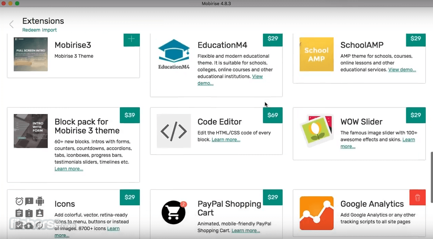Select the WOW Slider flower icon
433x239 pixels.
click(x=316, y=131)
